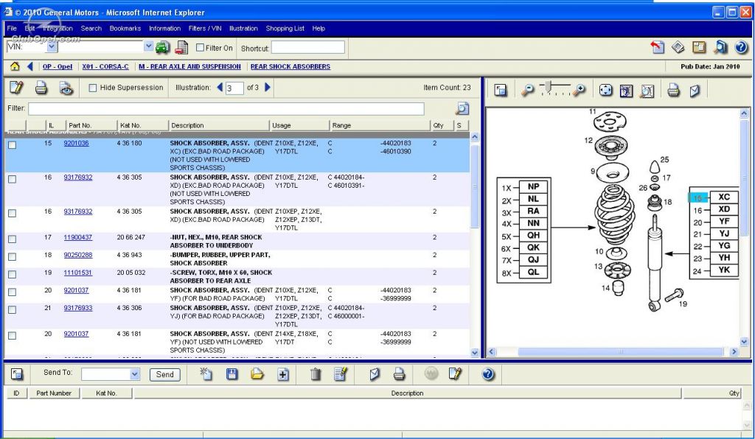Delete shopping list item with trash icon
This screenshot has height=439, width=755.
coord(316,374)
